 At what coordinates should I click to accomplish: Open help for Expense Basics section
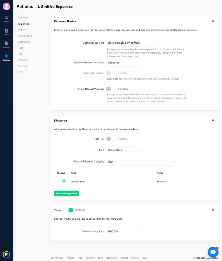(x=213, y=21)
